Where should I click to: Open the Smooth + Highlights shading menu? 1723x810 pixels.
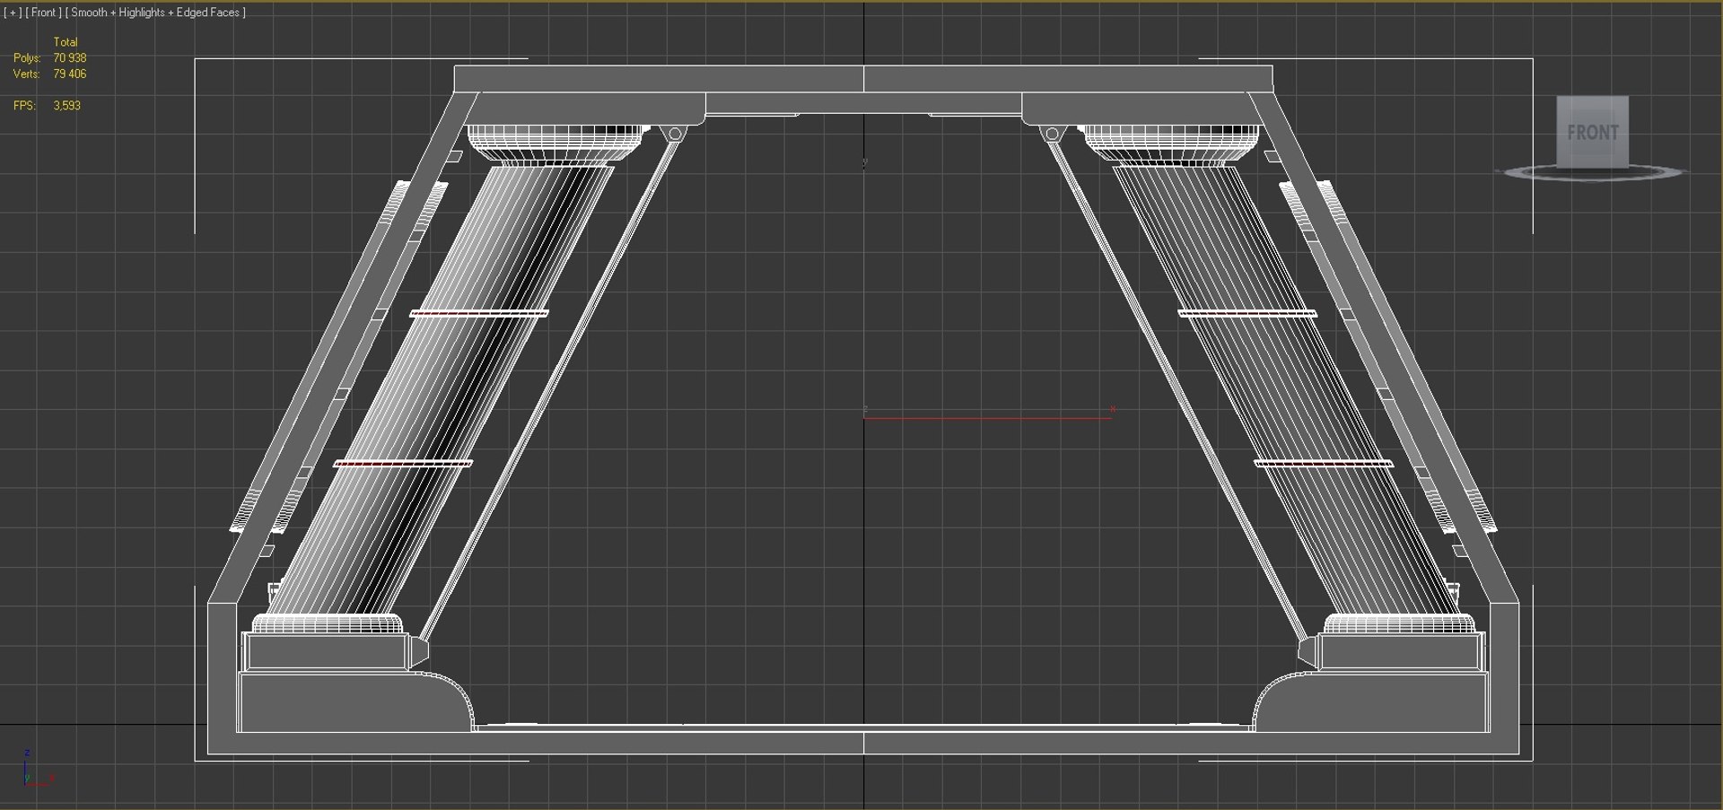pyautogui.click(x=155, y=13)
